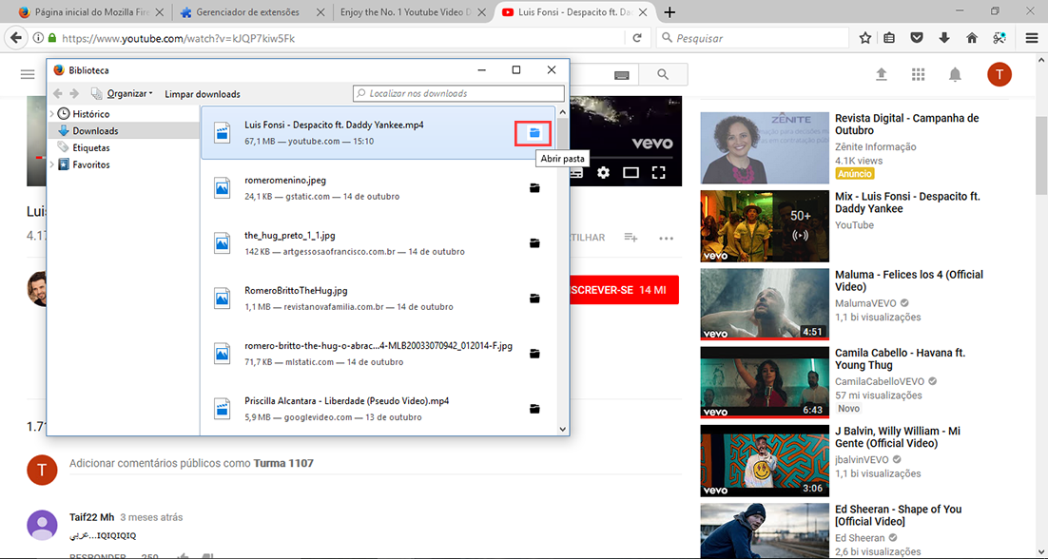Select the_hug_preto_1_1.jpg file name
This screenshot has height=559, width=1048.
[292, 235]
